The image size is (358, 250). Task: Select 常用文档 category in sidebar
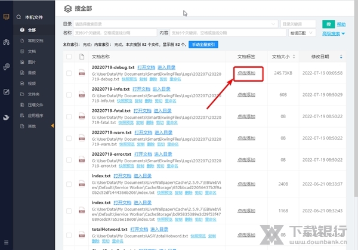coord(35,41)
